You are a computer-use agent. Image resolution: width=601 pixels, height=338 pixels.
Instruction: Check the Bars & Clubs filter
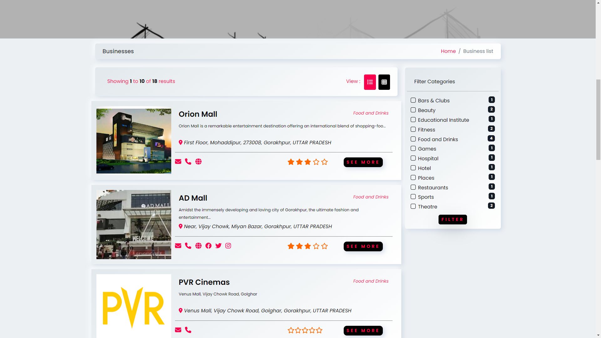click(x=413, y=100)
